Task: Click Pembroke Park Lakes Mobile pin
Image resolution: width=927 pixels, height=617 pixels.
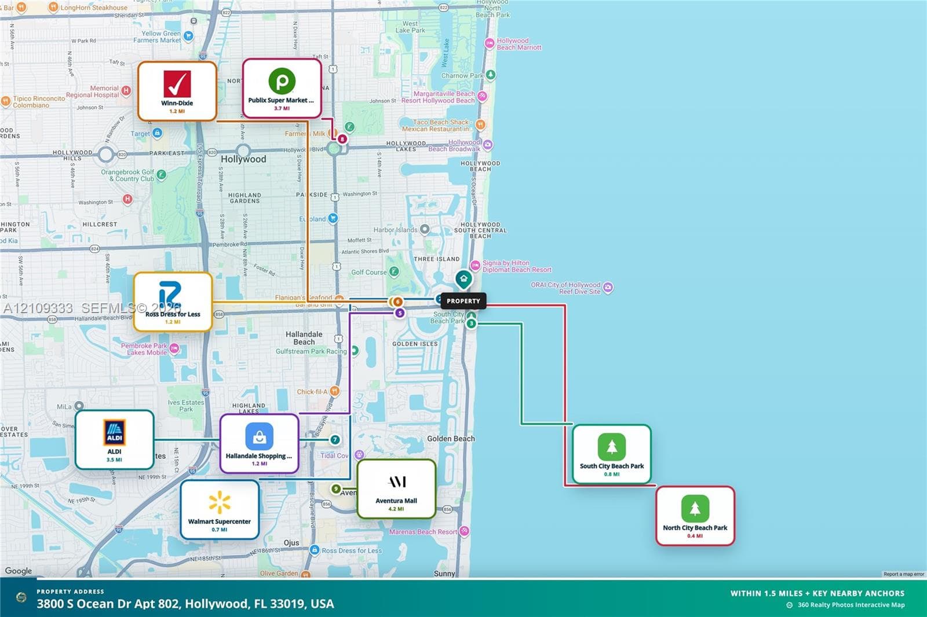Action: pyautogui.click(x=174, y=348)
